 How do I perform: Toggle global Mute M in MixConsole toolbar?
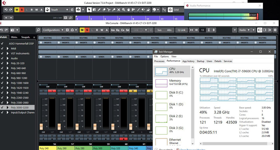click(82, 30)
